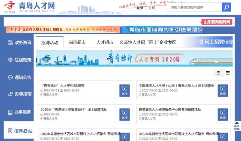Open 办事指南 sidebar section
The image size is (241, 141).
click(20, 94)
